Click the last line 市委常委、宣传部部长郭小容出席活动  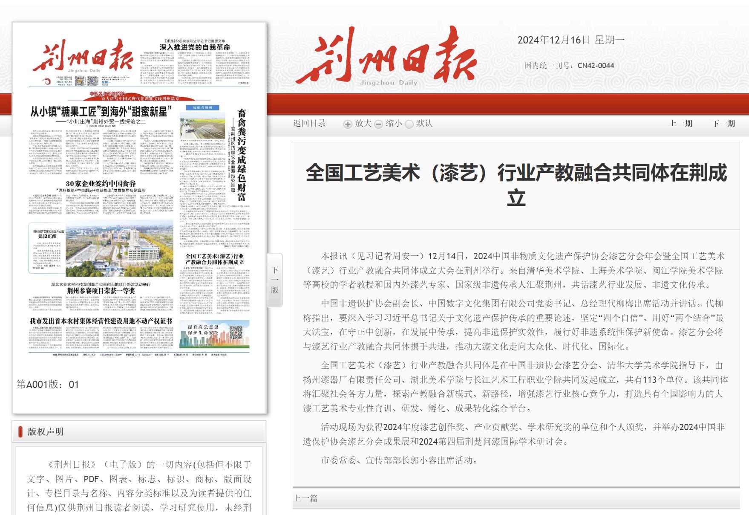pos(400,460)
